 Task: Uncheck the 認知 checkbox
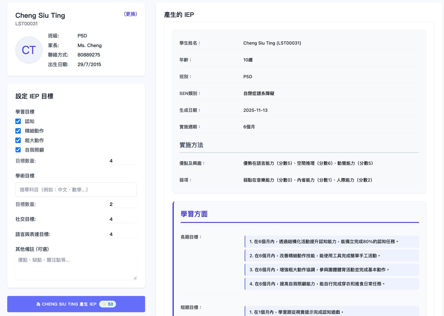(x=18, y=121)
